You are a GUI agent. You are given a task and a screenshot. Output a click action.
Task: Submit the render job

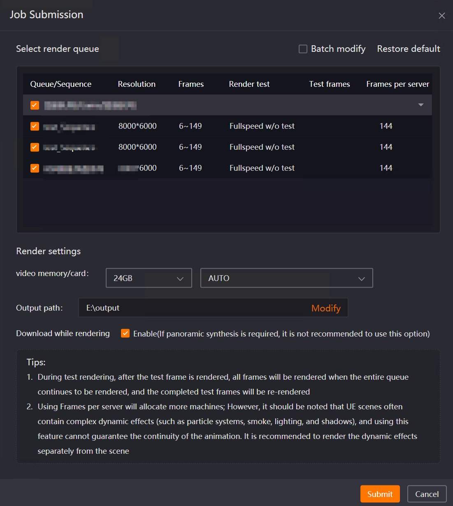coord(380,494)
